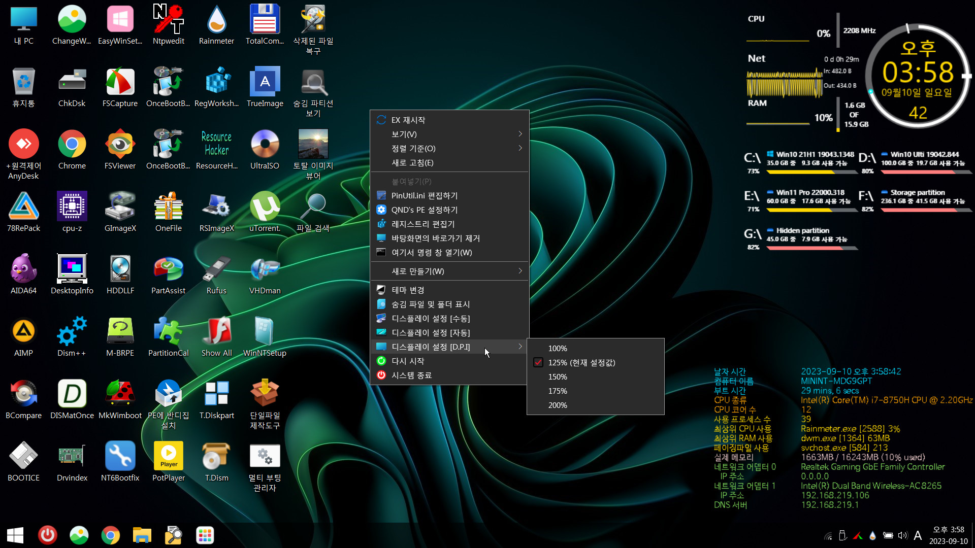
Task: Open TotalCommander desktop shortcut
Action: pos(265,24)
